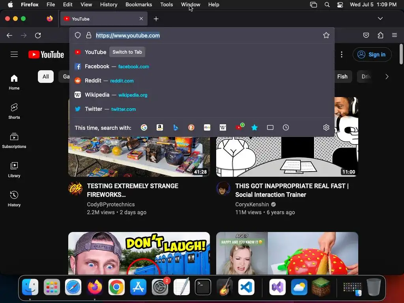This screenshot has height=303, width=404.
Task: Open the strawberry cake video thumbnail
Action: 287,253
